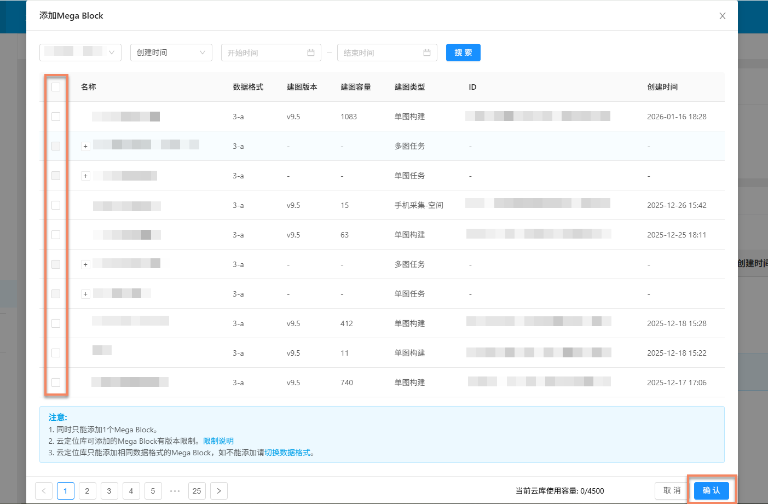Expand the first 多图任务 row
The height and width of the screenshot is (504, 768).
(85, 146)
